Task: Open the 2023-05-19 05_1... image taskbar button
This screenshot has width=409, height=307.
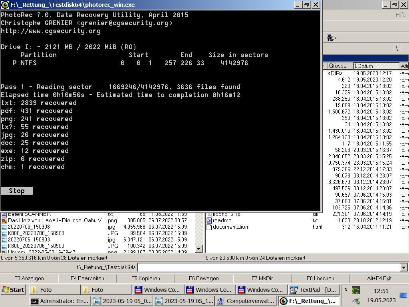Action: coord(184,301)
